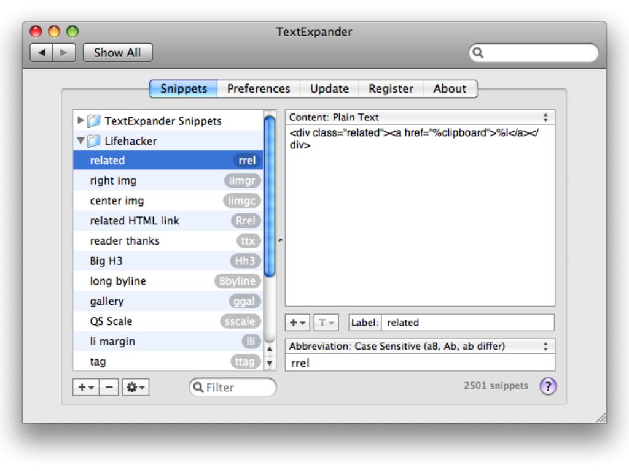
Task: Select the TextExpander Snippets folder icon
Action: tap(94, 120)
